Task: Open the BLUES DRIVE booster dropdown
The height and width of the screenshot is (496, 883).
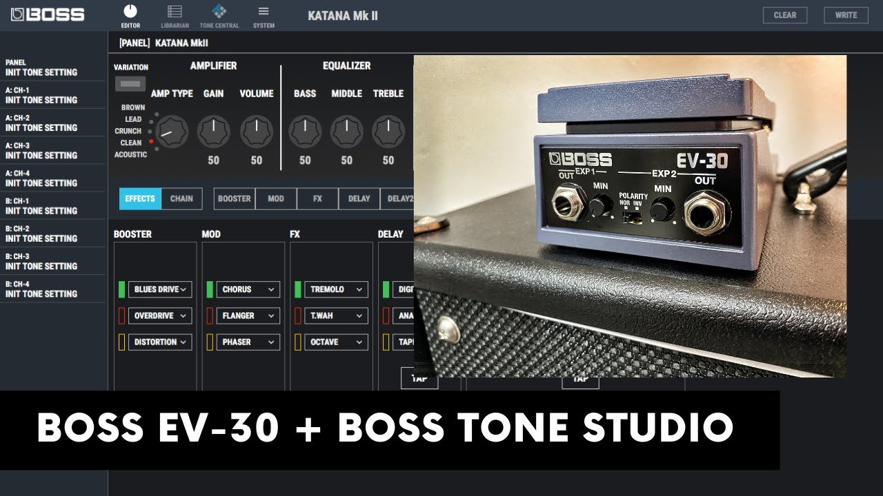Action: coord(160,289)
